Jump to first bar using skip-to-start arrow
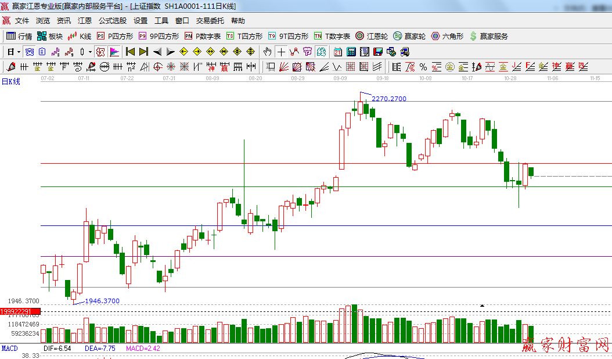Viewport: 612px width, 359px height. click(130, 52)
